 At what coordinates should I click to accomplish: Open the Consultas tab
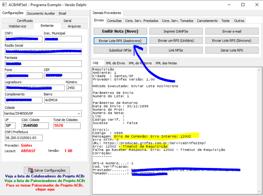click(114, 21)
